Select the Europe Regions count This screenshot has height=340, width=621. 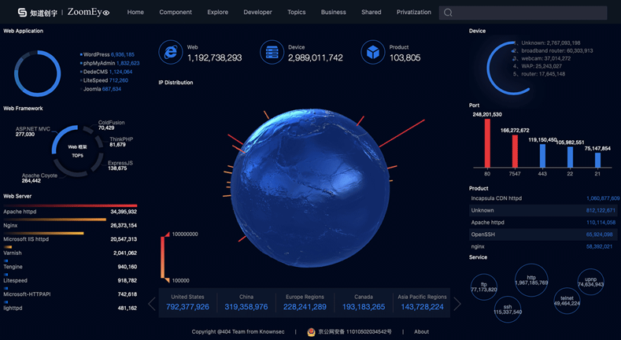[305, 307]
